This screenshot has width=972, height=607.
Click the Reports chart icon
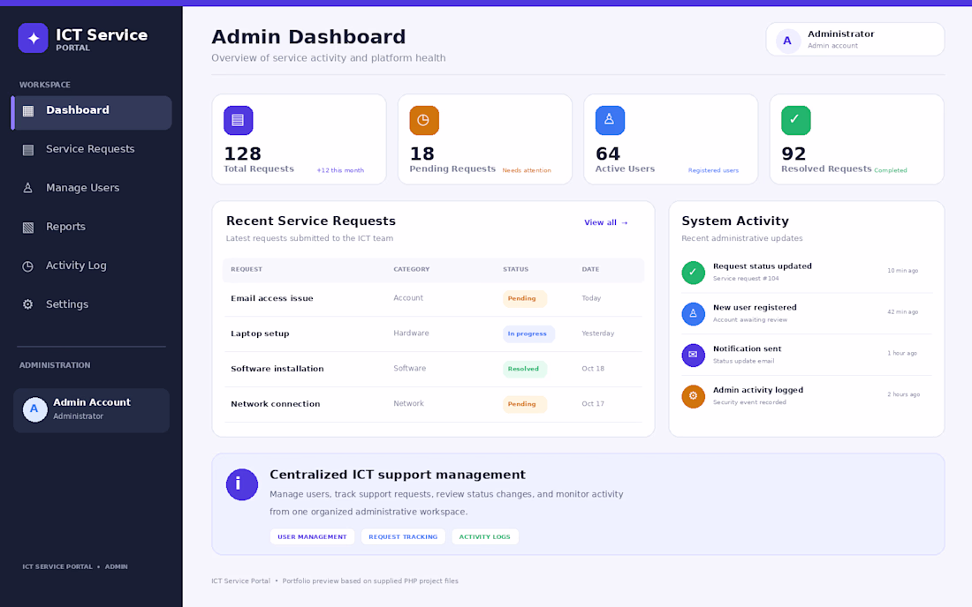tap(28, 228)
